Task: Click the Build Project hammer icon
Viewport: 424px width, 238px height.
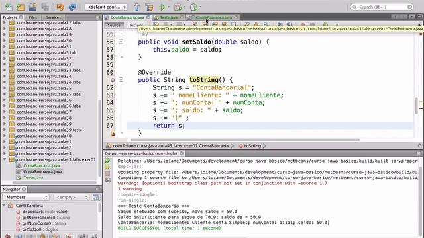Action: point(137,7)
